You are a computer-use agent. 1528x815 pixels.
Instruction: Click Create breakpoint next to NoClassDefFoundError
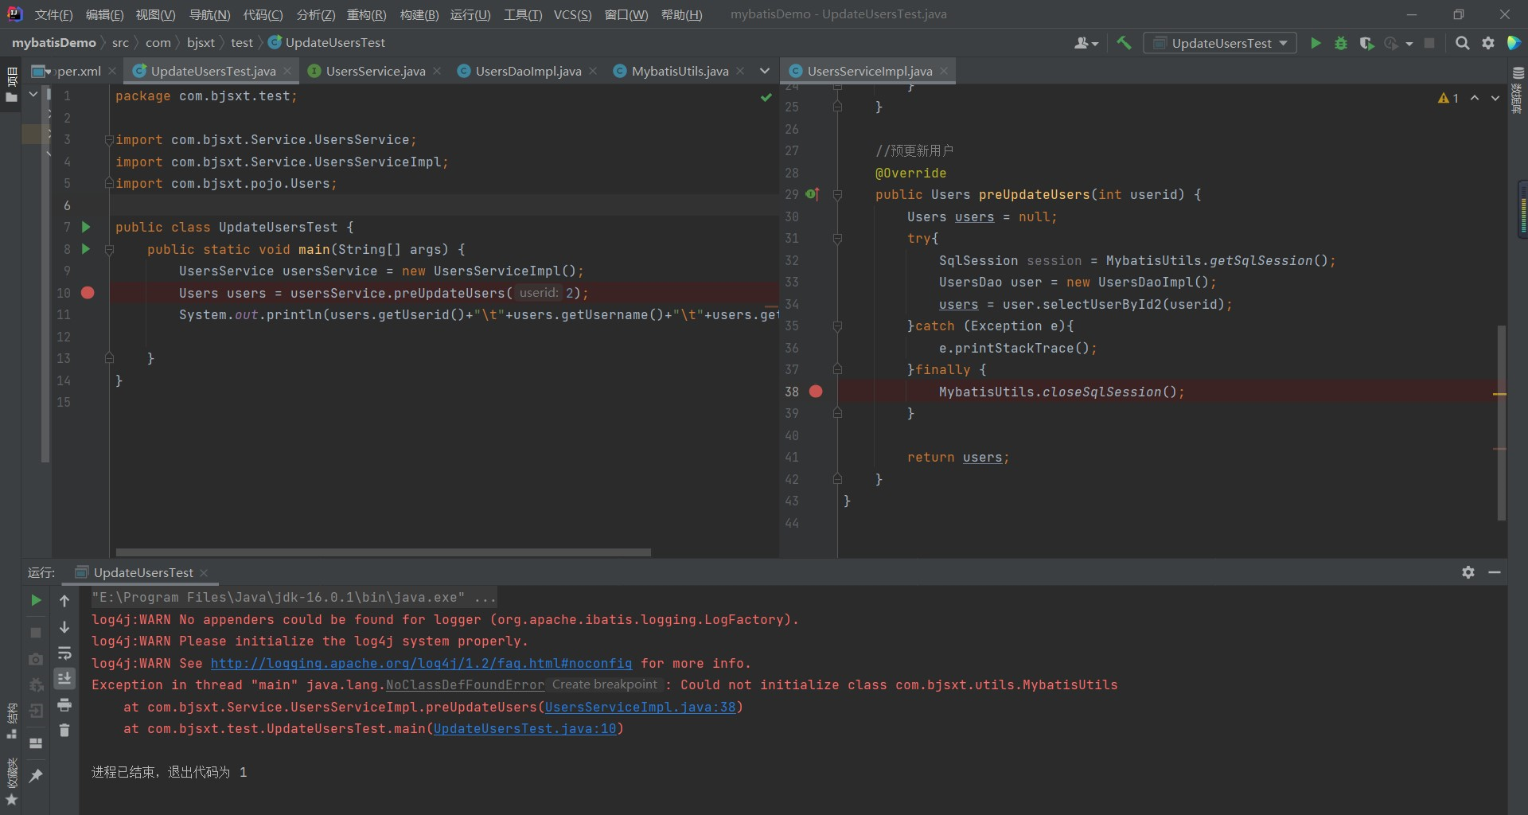click(605, 684)
